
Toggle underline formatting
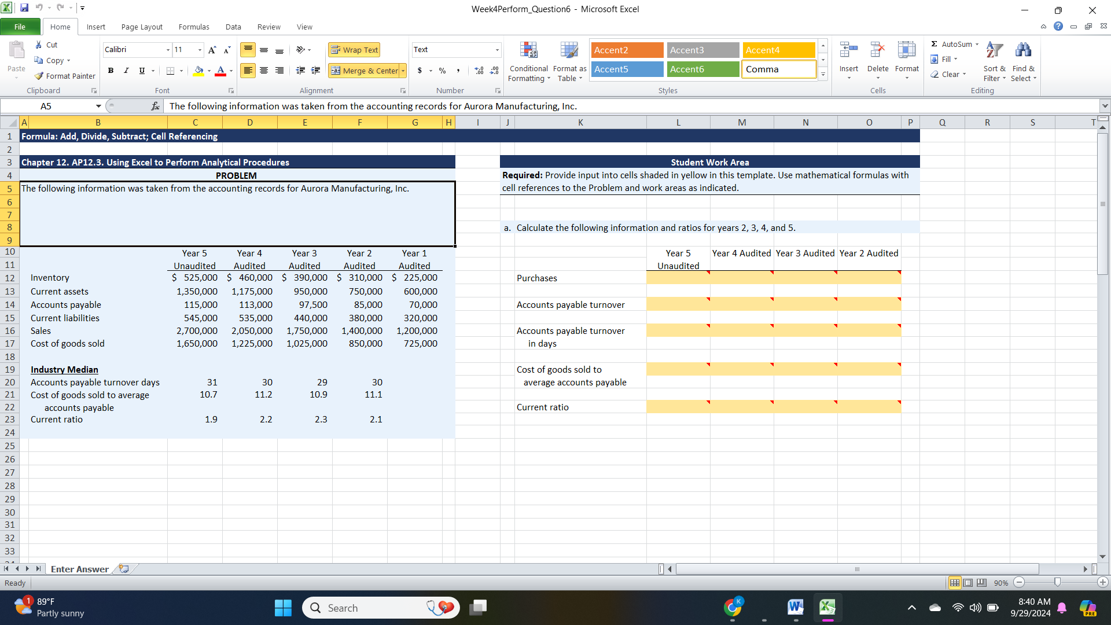coord(141,71)
